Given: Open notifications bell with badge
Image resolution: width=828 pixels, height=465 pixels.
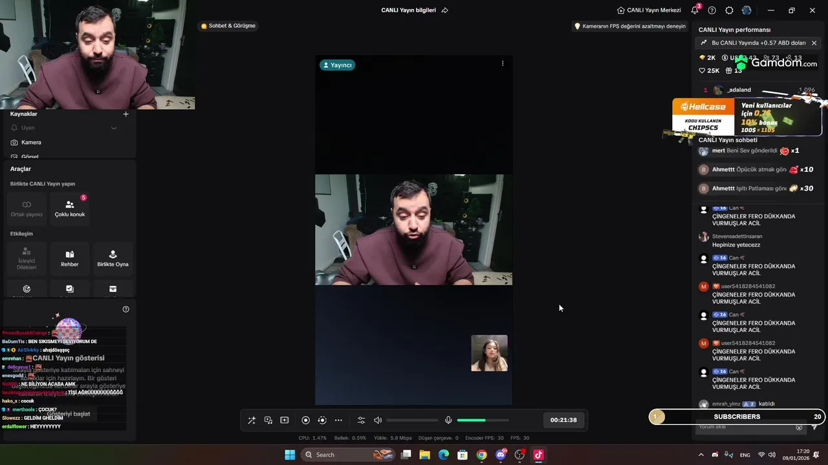Looking at the screenshot, I should (x=695, y=10).
